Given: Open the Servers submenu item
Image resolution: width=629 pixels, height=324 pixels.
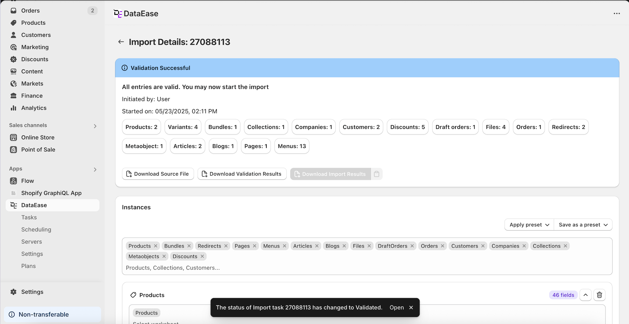Looking at the screenshot, I should [31, 242].
